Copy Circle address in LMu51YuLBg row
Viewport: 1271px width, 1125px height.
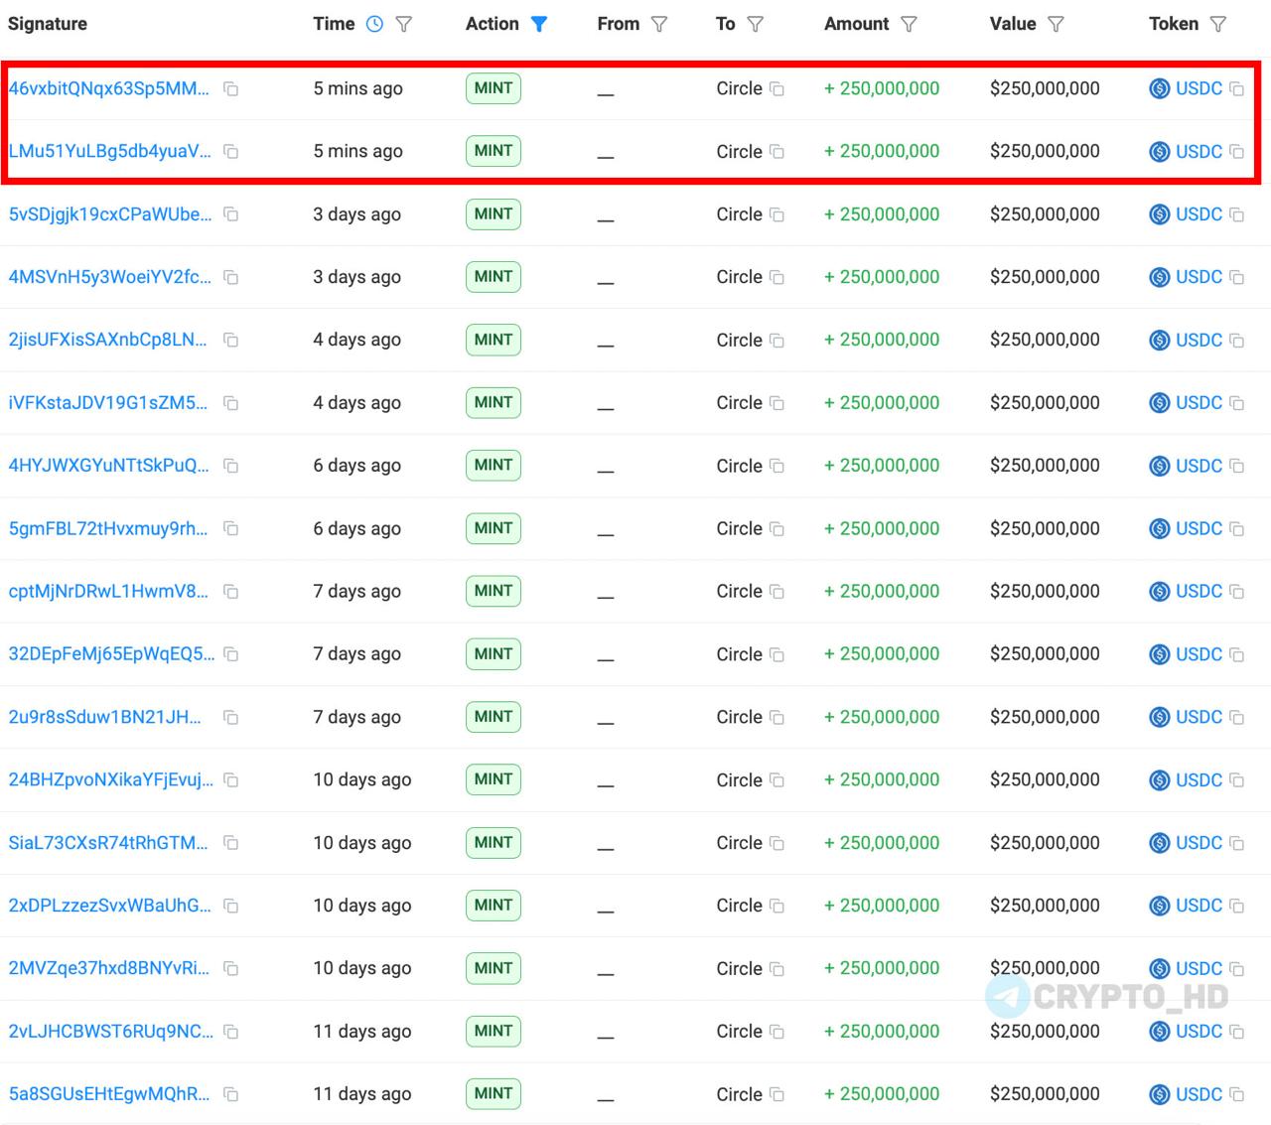pos(777,151)
